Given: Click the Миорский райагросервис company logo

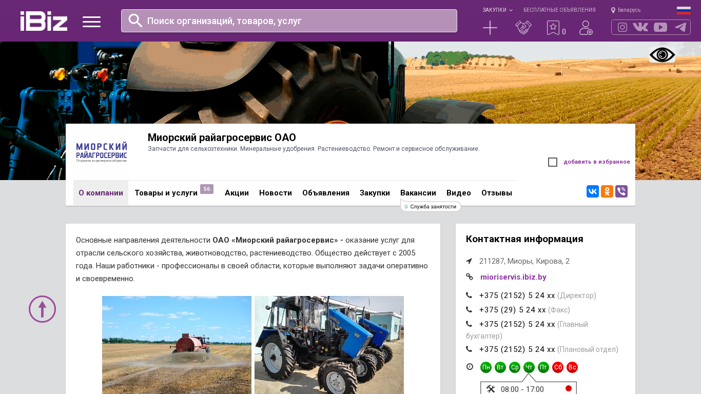Looking at the screenshot, I should [x=102, y=152].
